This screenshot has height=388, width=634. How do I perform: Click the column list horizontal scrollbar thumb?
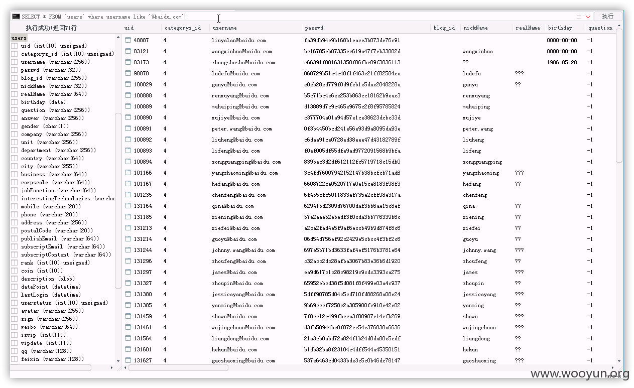pos(51,367)
